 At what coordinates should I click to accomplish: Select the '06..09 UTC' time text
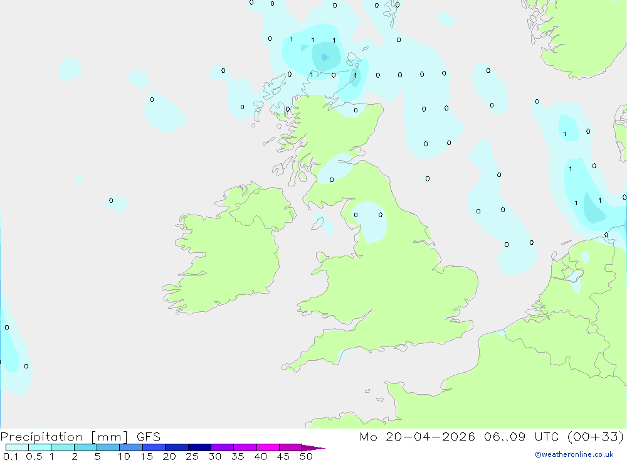[x=522, y=437]
